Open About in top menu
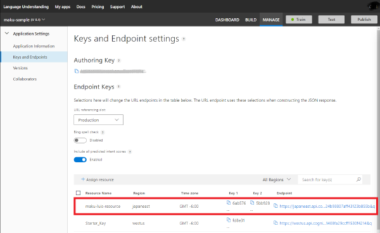 [137, 7]
